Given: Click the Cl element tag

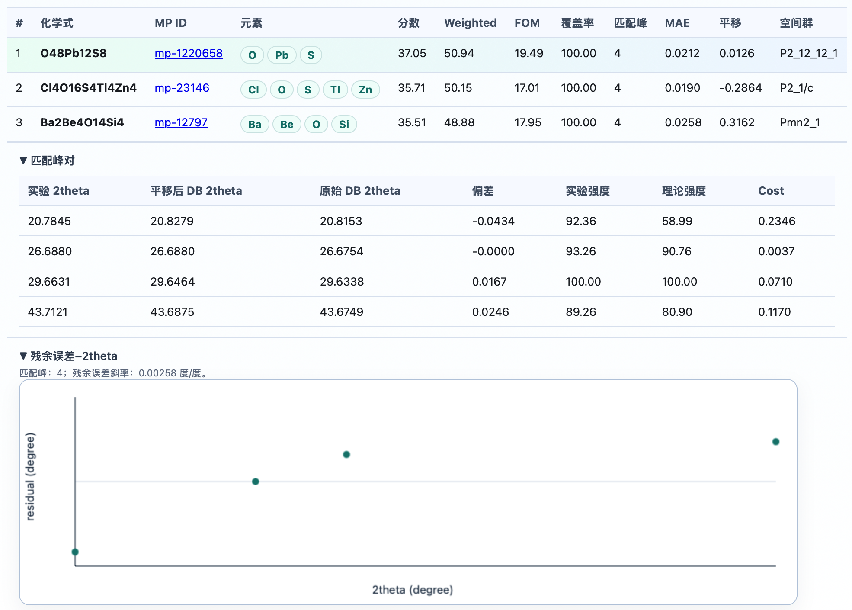Looking at the screenshot, I should [x=253, y=90].
